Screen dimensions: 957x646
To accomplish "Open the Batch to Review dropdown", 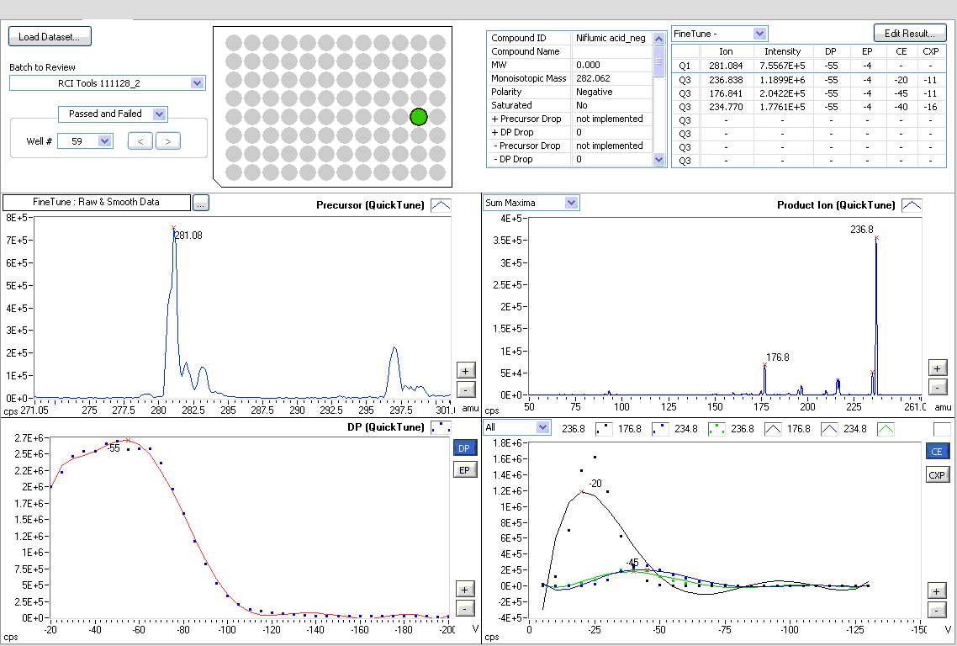I will (x=197, y=83).
